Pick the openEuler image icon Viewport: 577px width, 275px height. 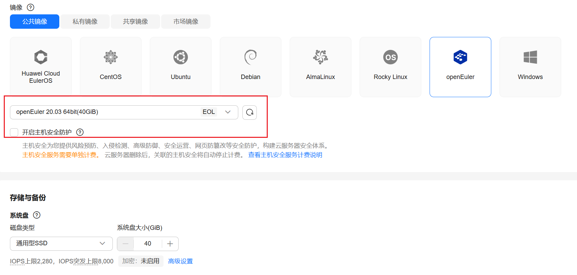(x=460, y=57)
